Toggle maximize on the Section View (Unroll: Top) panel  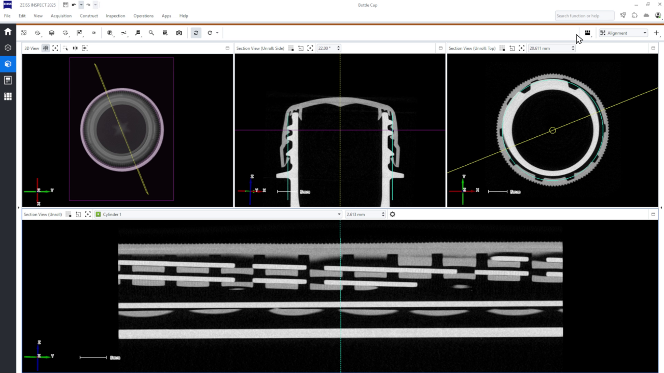653,48
